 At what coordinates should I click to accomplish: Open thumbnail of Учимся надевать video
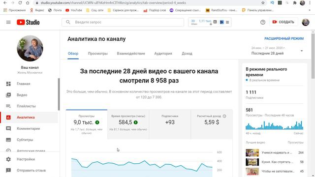tap(252, 153)
